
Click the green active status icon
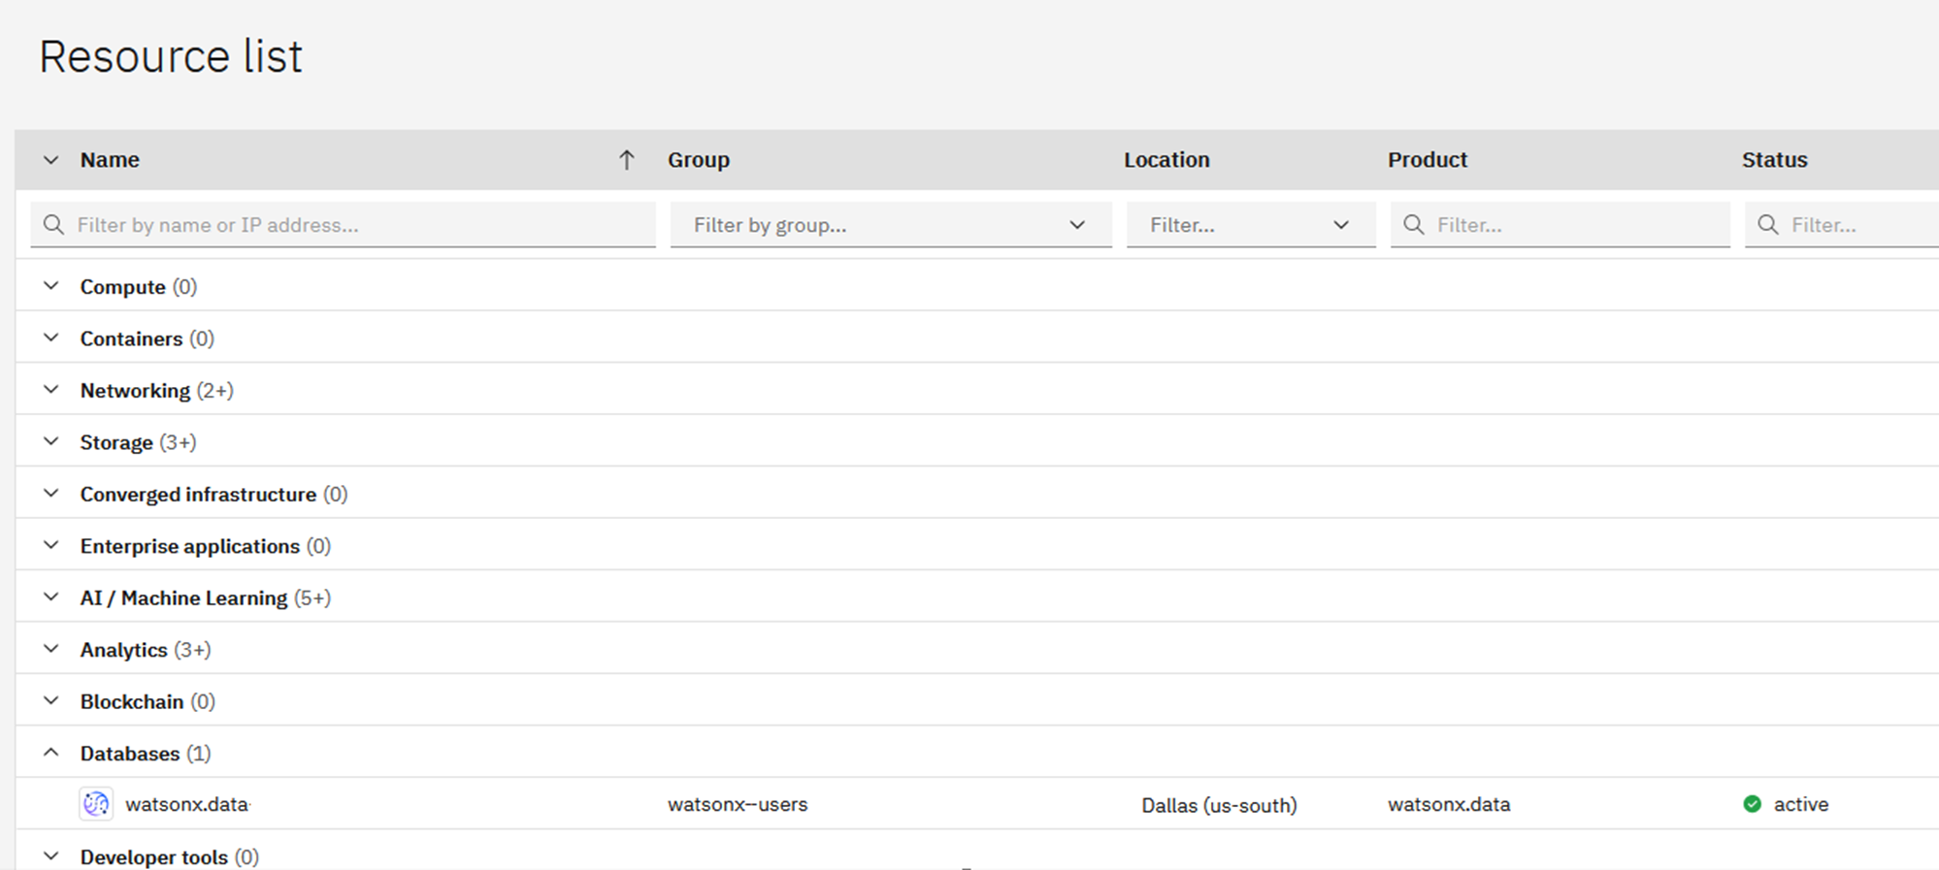1752,804
